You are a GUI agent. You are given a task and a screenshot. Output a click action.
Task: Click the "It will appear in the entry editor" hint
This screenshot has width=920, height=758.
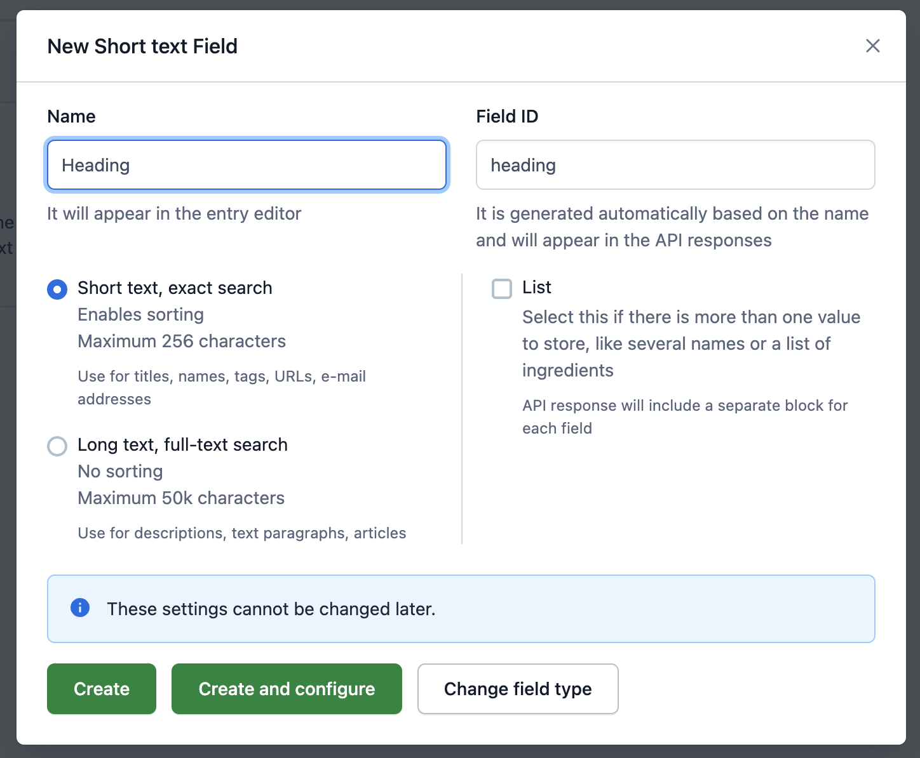(174, 213)
